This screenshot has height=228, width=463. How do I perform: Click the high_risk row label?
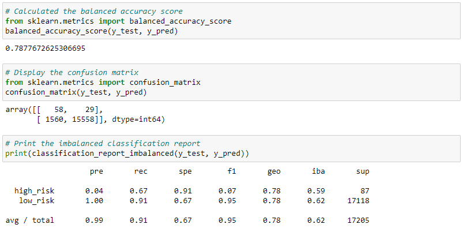(35, 191)
